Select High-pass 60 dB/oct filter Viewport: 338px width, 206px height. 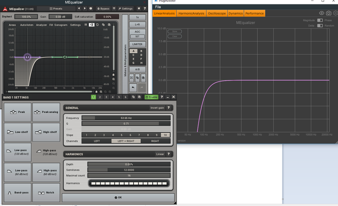pyautogui.click(x=46, y=172)
